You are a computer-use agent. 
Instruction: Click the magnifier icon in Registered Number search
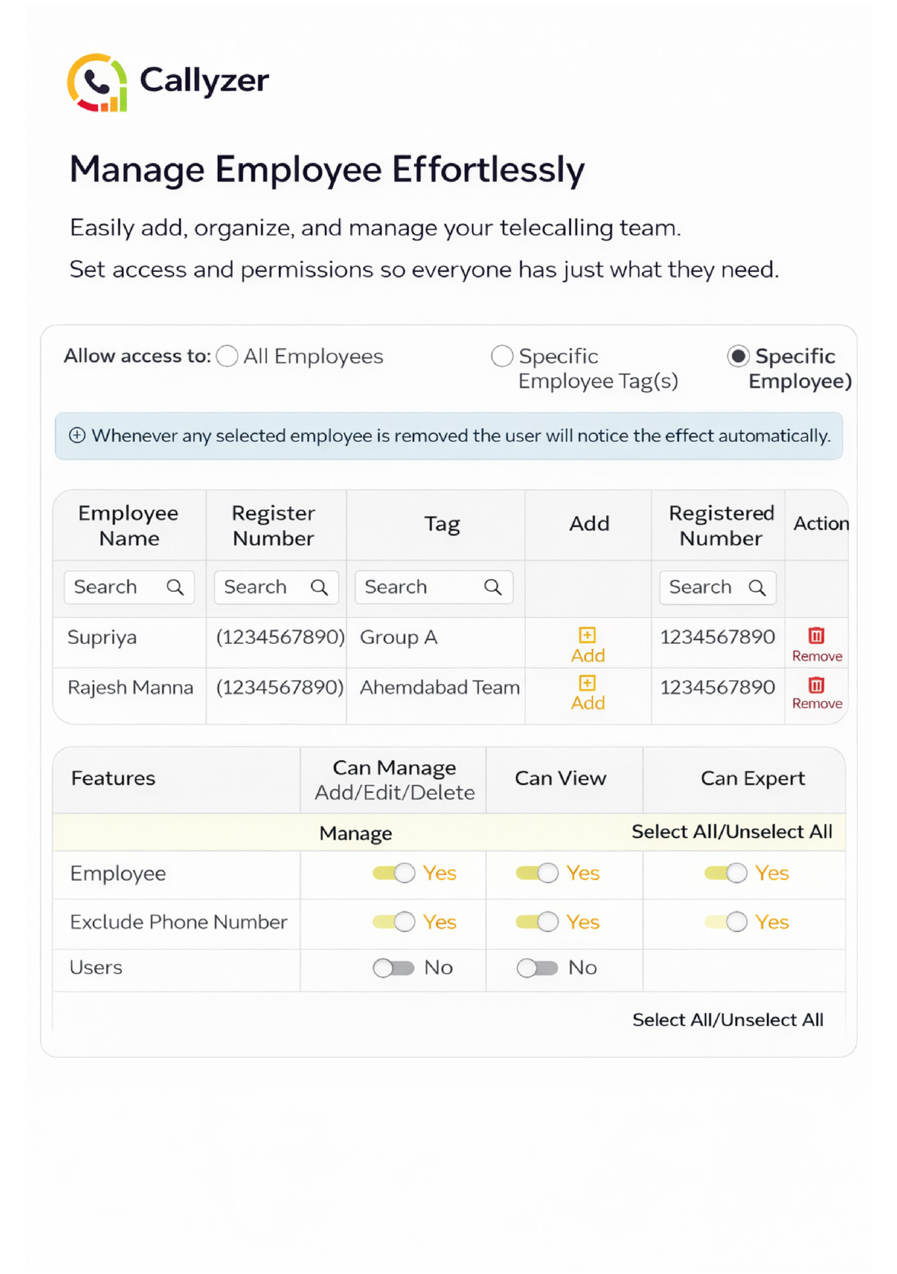pyautogui.click(x=757, y=588)
